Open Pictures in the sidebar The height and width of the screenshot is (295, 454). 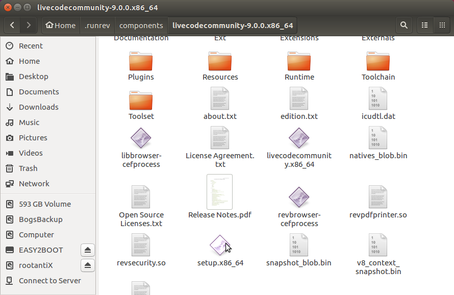(x=48, y=138)
